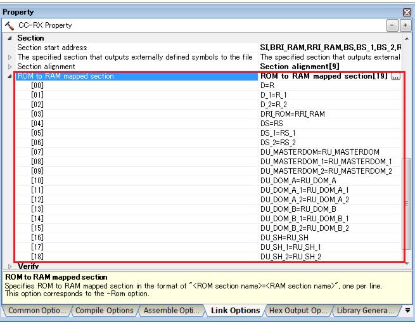Select the Section start address row

tap(52, 48)
